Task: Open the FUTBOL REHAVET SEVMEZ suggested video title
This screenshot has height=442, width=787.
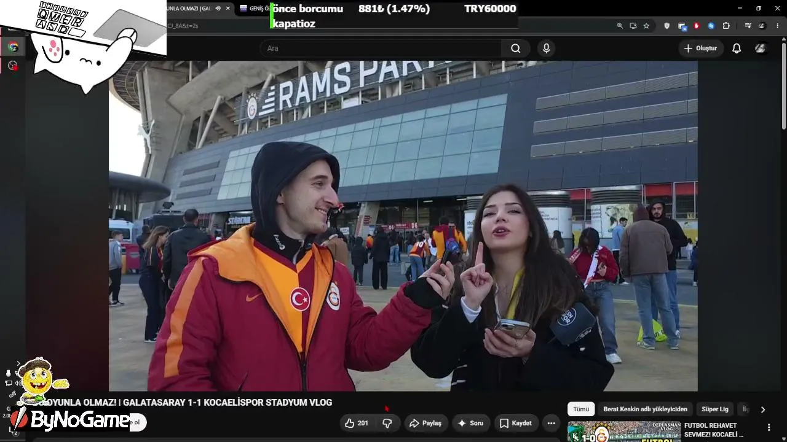Action: 714,430
